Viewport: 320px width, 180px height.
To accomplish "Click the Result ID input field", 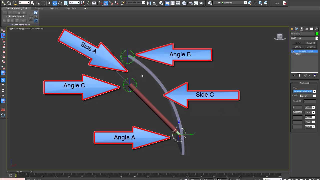I will point(310,101).
